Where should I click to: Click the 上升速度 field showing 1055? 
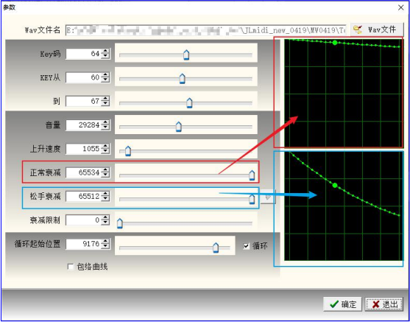tap(83, 149)
